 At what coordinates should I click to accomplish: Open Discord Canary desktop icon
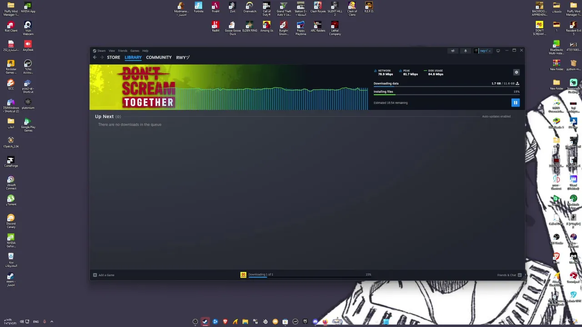coord(11,221)
